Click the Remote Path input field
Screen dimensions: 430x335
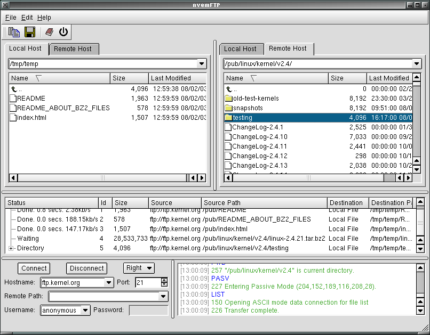103,297
